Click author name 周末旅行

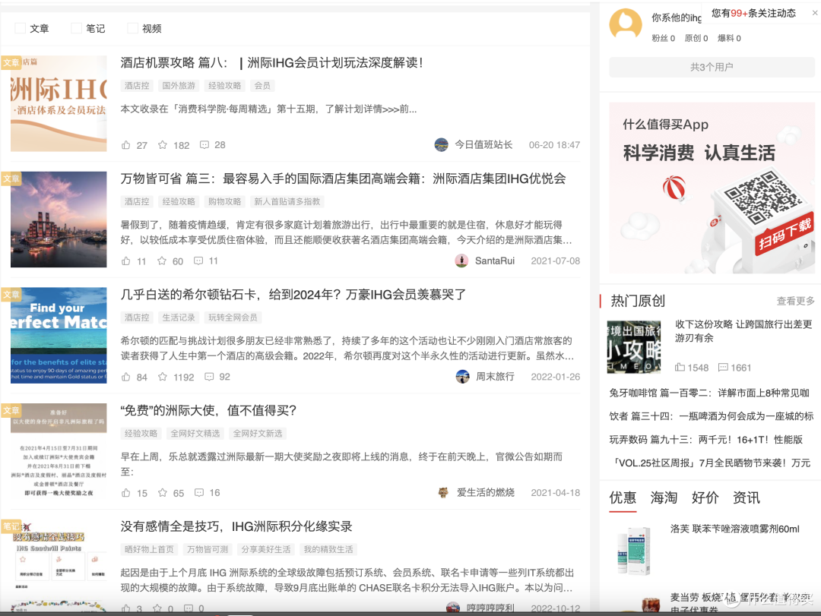tap(496, 377)
